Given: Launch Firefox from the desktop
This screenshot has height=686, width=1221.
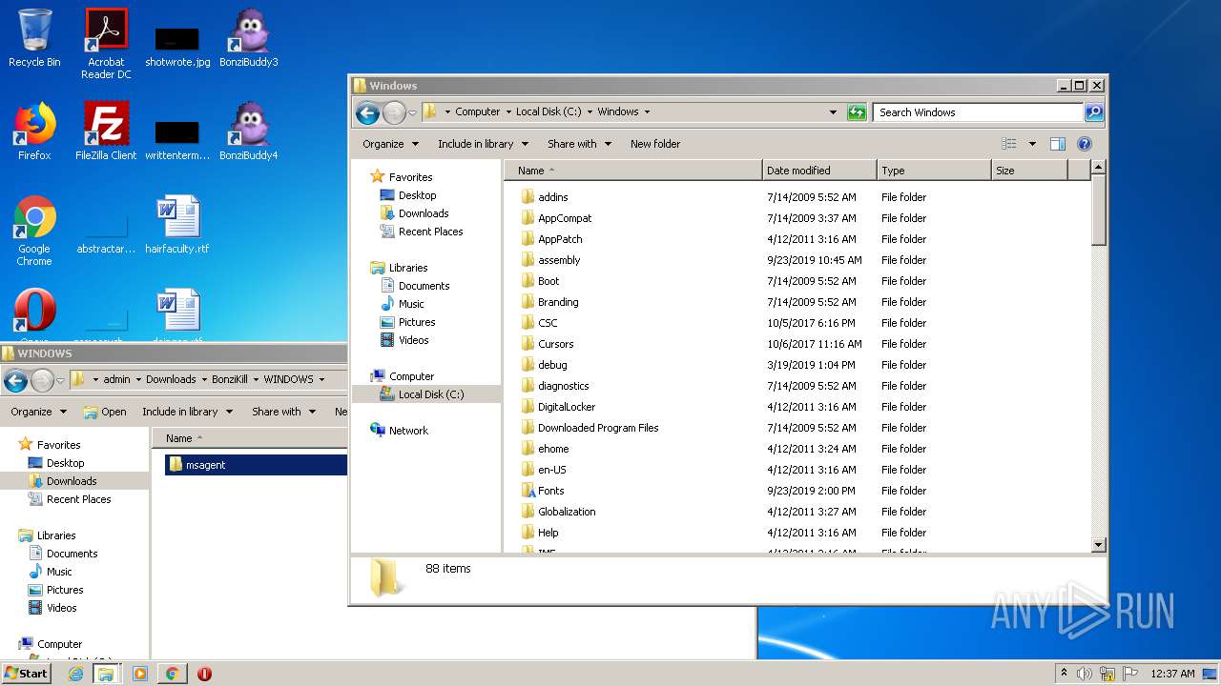Looking at the screenshot, I should 34,132.
